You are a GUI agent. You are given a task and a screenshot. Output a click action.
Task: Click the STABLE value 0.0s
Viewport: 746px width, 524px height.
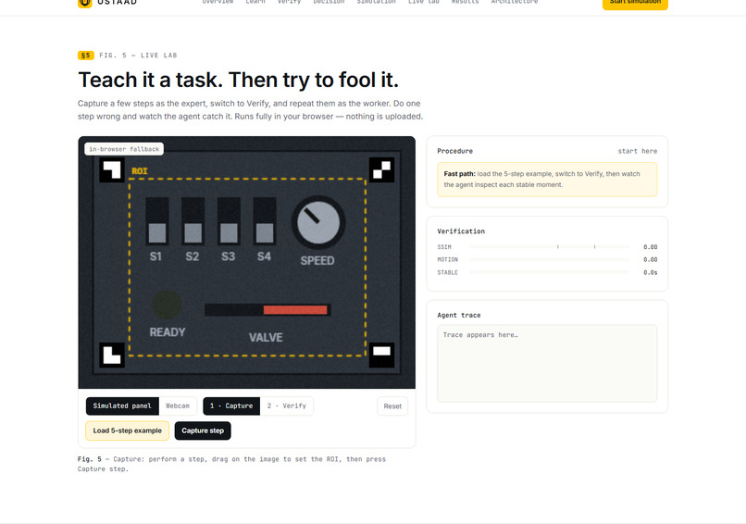click(651, 273)
